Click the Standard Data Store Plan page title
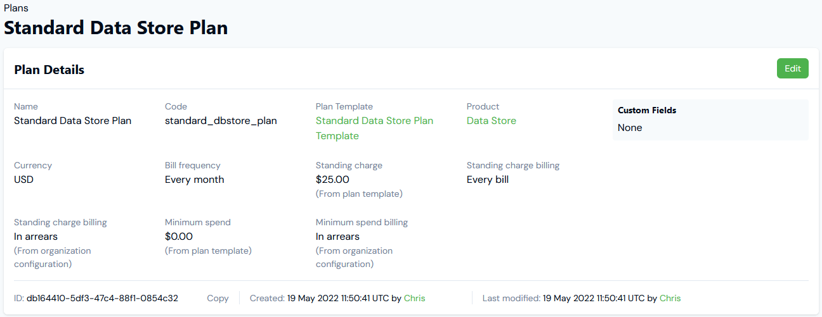 116,28
